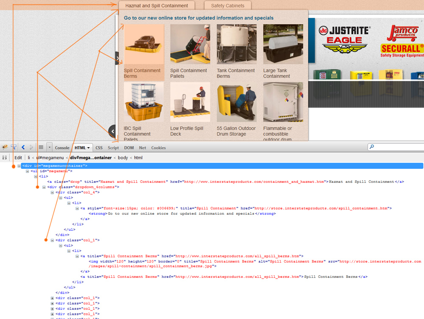Select body in the breadcrumb path
Image resolution: width=424 pixels, height=319 pixels.
pos(123,157)
